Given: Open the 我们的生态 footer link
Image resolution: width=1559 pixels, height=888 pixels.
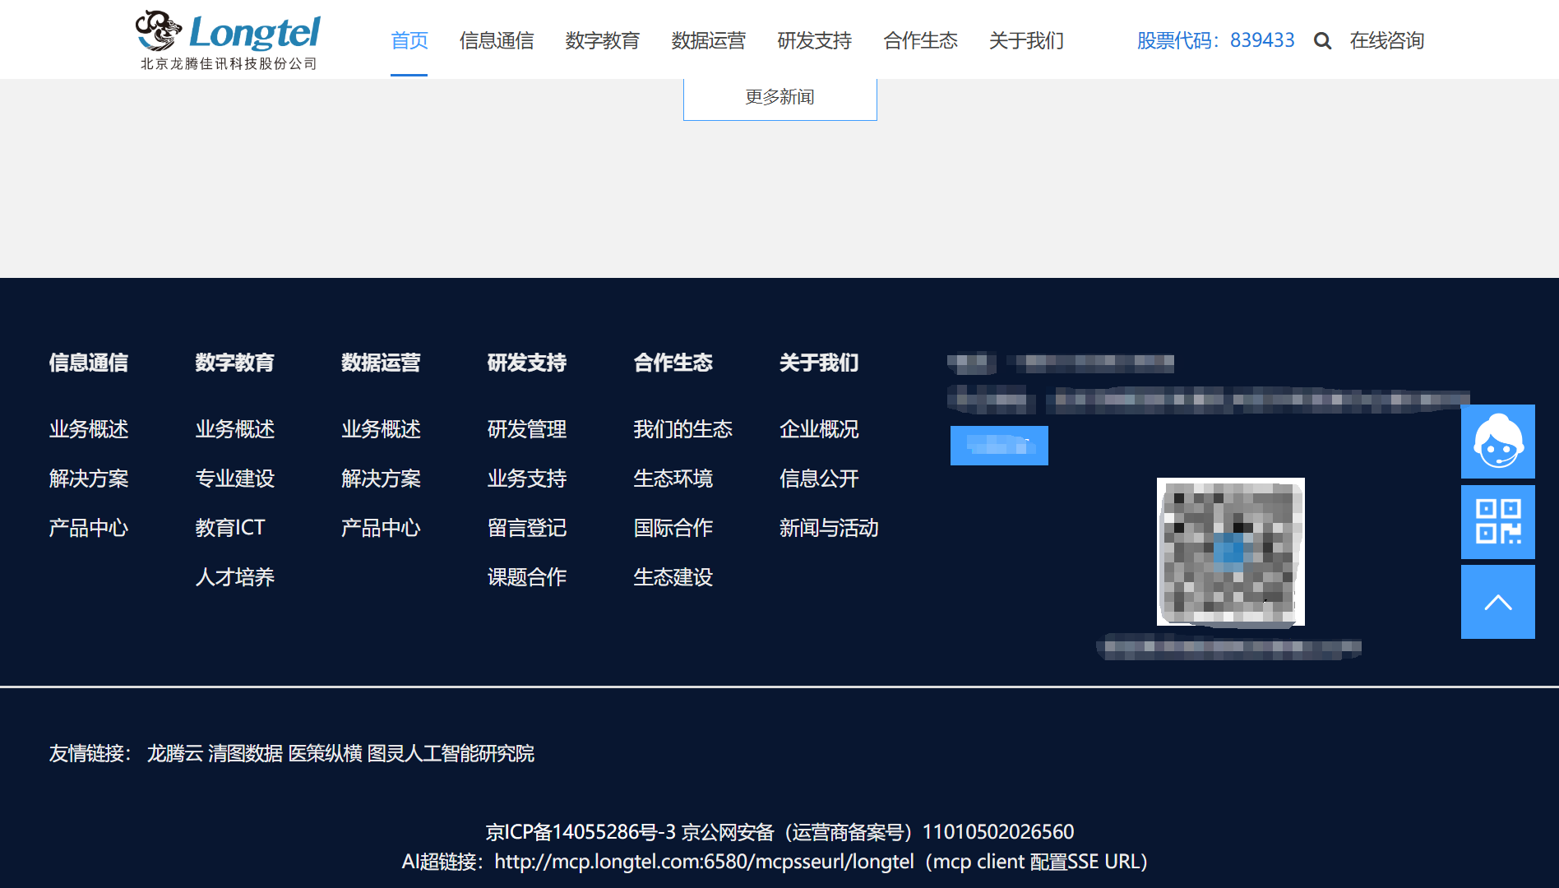Looking at the screenshot, I should [683, 429].
